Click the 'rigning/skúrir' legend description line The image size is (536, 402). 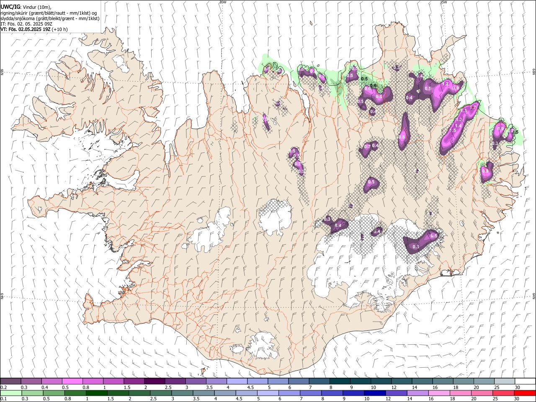[x=49, y=13]
